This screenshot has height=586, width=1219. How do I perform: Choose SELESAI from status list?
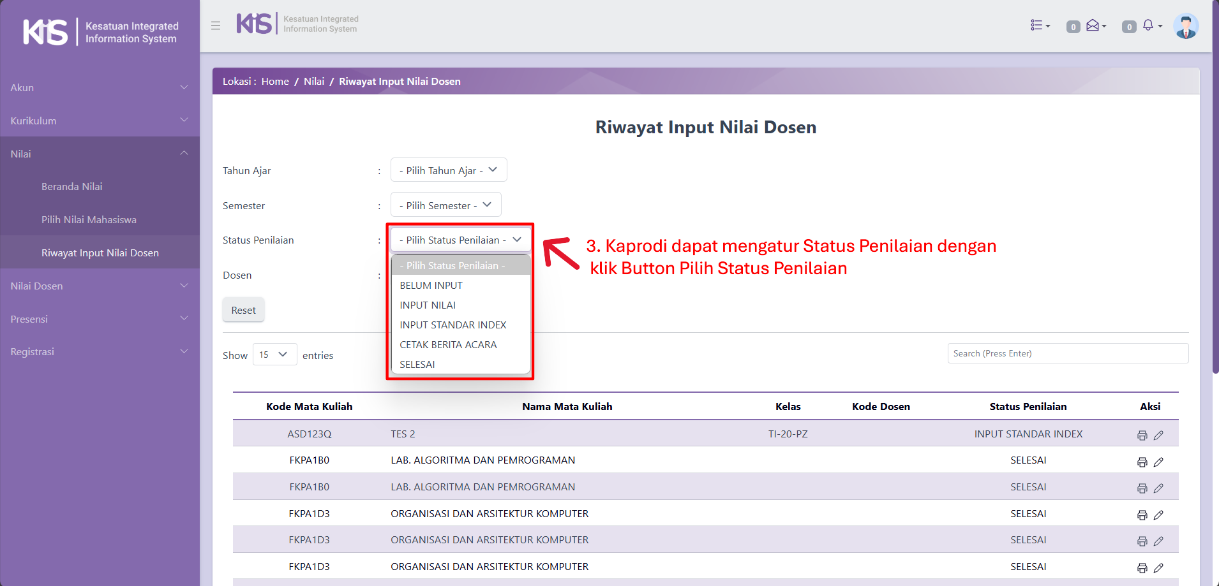[x=417, y=365]
